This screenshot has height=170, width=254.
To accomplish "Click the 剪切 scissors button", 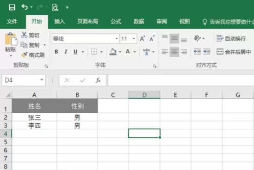I will (30, 35).
